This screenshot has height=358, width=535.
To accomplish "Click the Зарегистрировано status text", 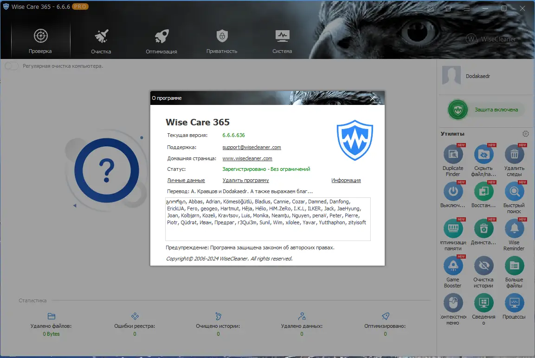I will [266, 169].
